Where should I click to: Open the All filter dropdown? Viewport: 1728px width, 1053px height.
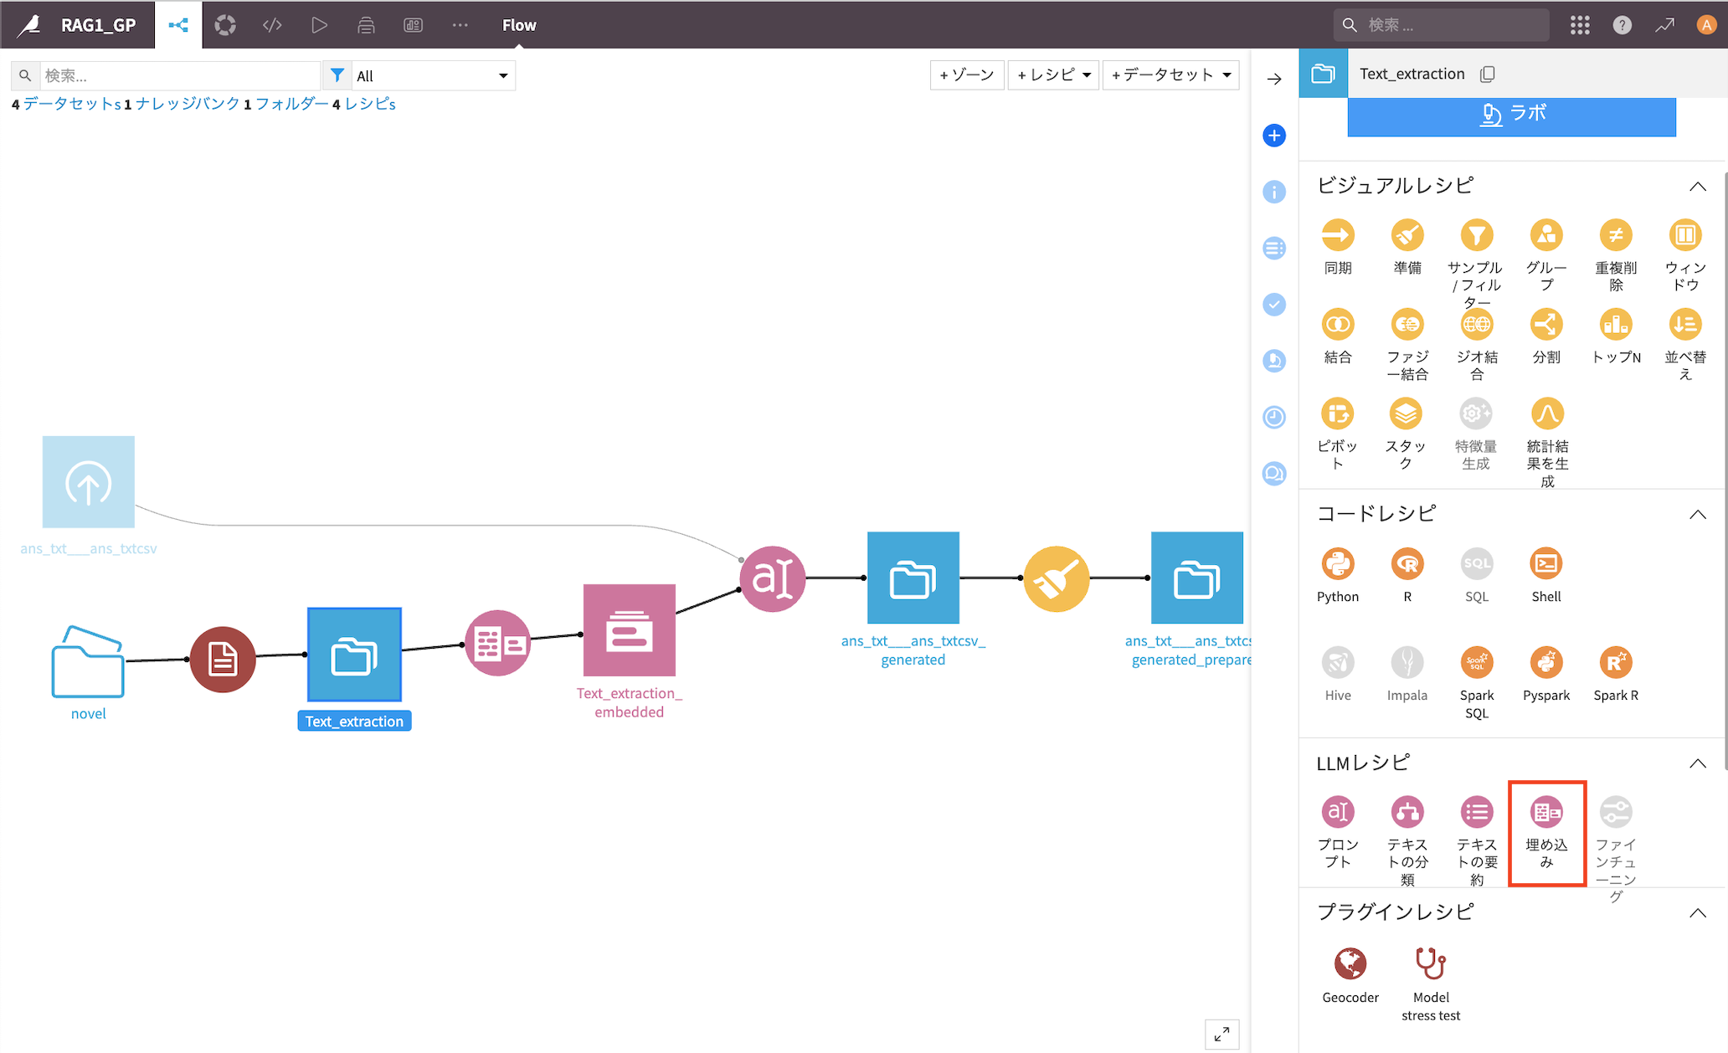431,76
